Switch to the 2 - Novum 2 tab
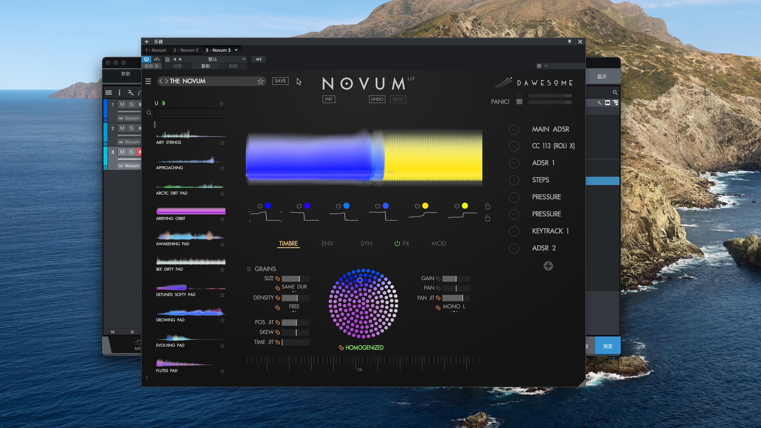 (x=185, y=50)
